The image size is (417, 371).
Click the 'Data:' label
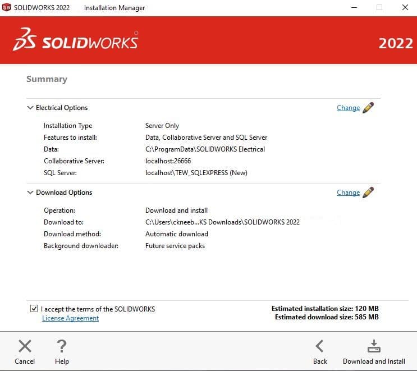(x=51, y=149)
